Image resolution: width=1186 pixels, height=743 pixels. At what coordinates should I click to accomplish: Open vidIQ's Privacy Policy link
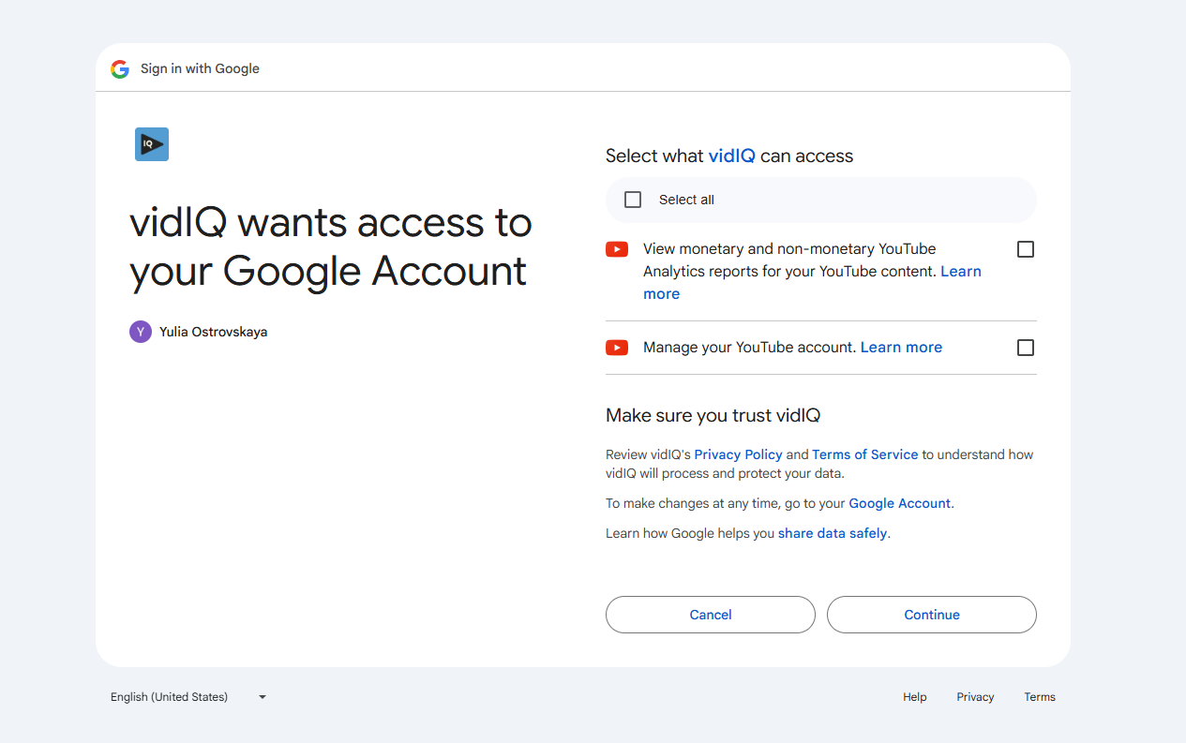click(738, 454)
